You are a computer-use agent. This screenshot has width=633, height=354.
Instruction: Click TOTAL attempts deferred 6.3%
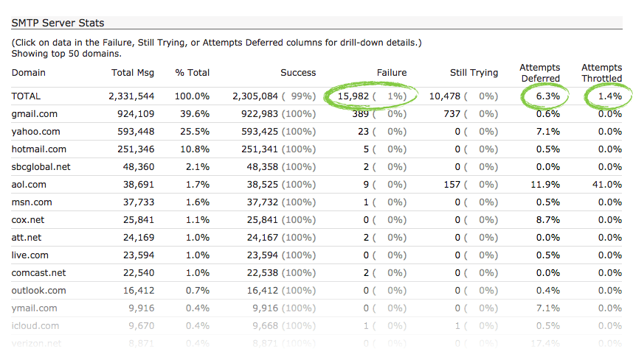pos(546,96)
